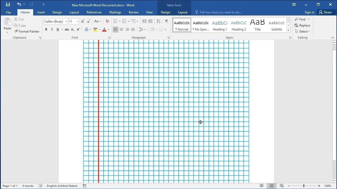Click the Replace button
This screenshot has width=337, height=189.
(302, 25)
